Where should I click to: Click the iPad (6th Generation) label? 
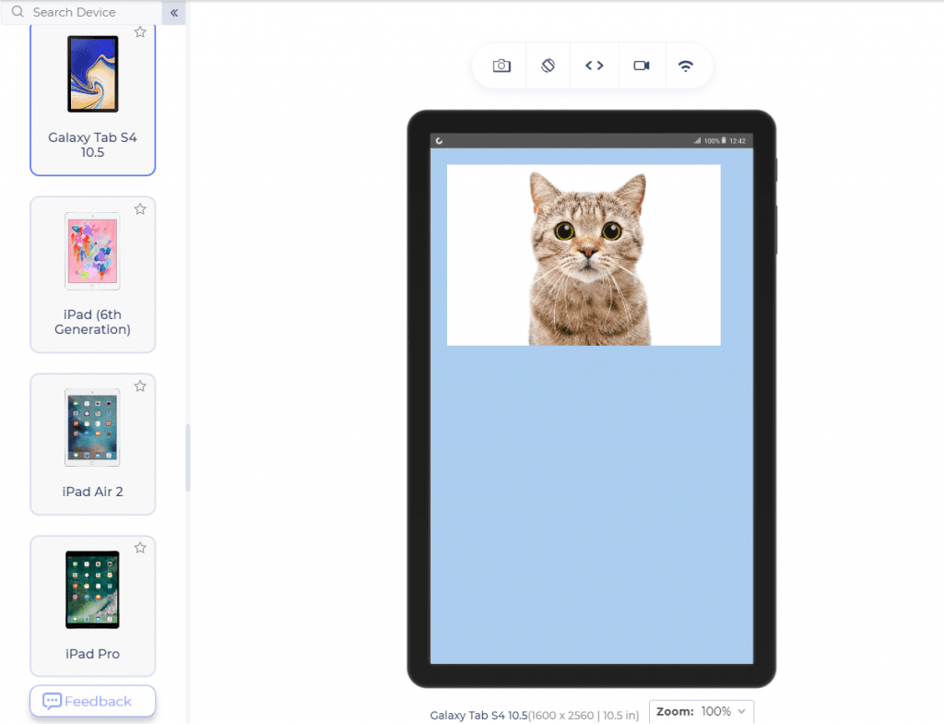click(93, 322)
